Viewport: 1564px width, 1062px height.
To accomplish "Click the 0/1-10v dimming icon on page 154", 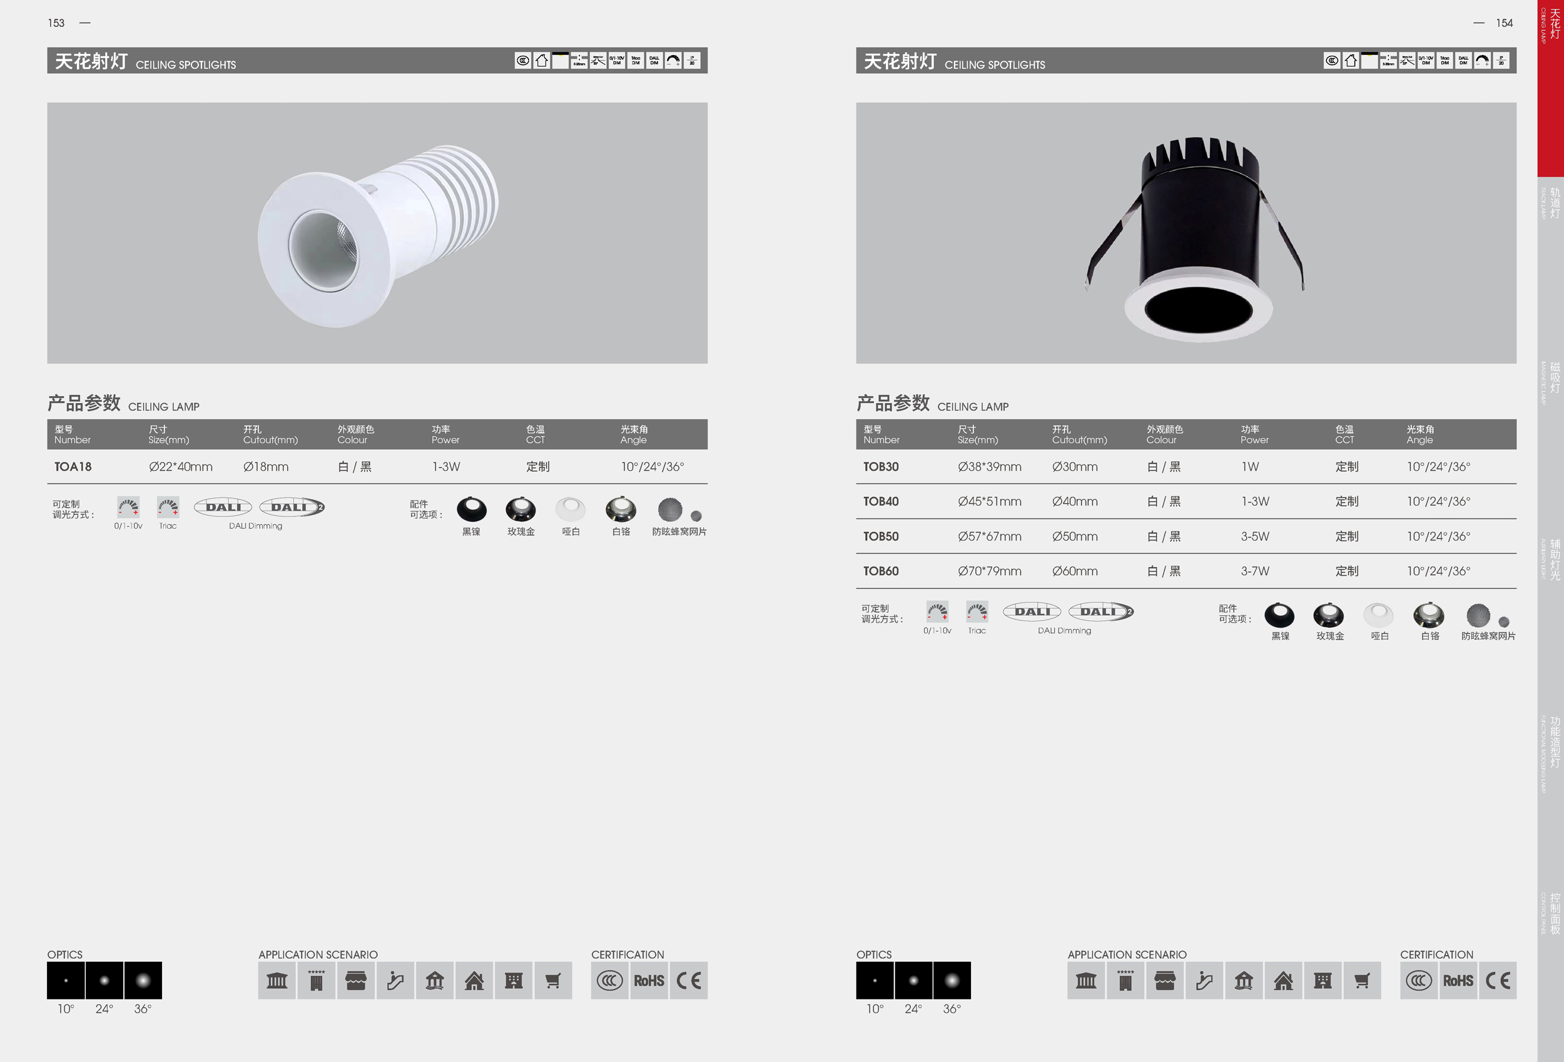I will (937, 612).
